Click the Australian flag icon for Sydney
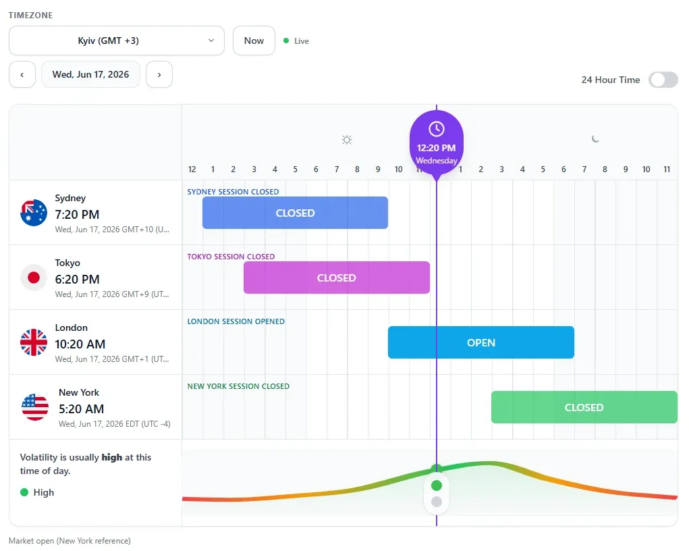Viewport: 689px width, 551px height. pos(34,213)
